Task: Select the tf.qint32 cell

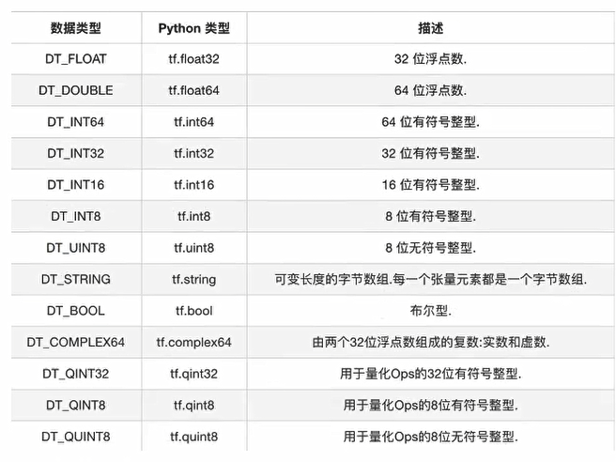Action: click(194, 374)
